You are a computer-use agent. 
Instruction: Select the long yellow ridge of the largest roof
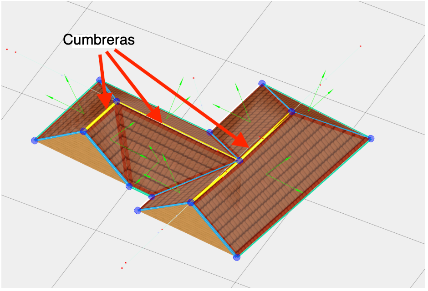(242, 157)
